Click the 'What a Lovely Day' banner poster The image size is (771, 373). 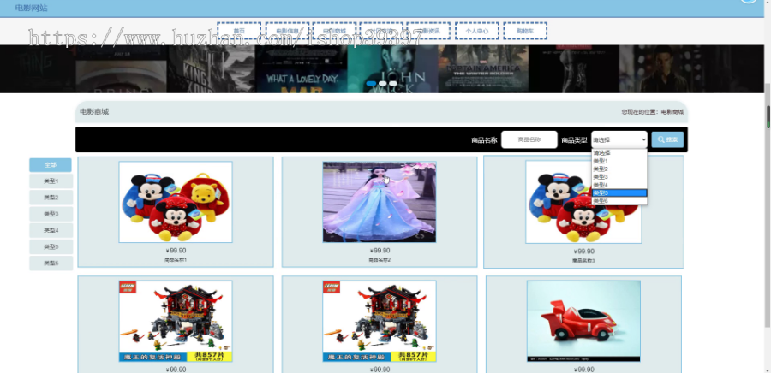(x=302, y=68)
